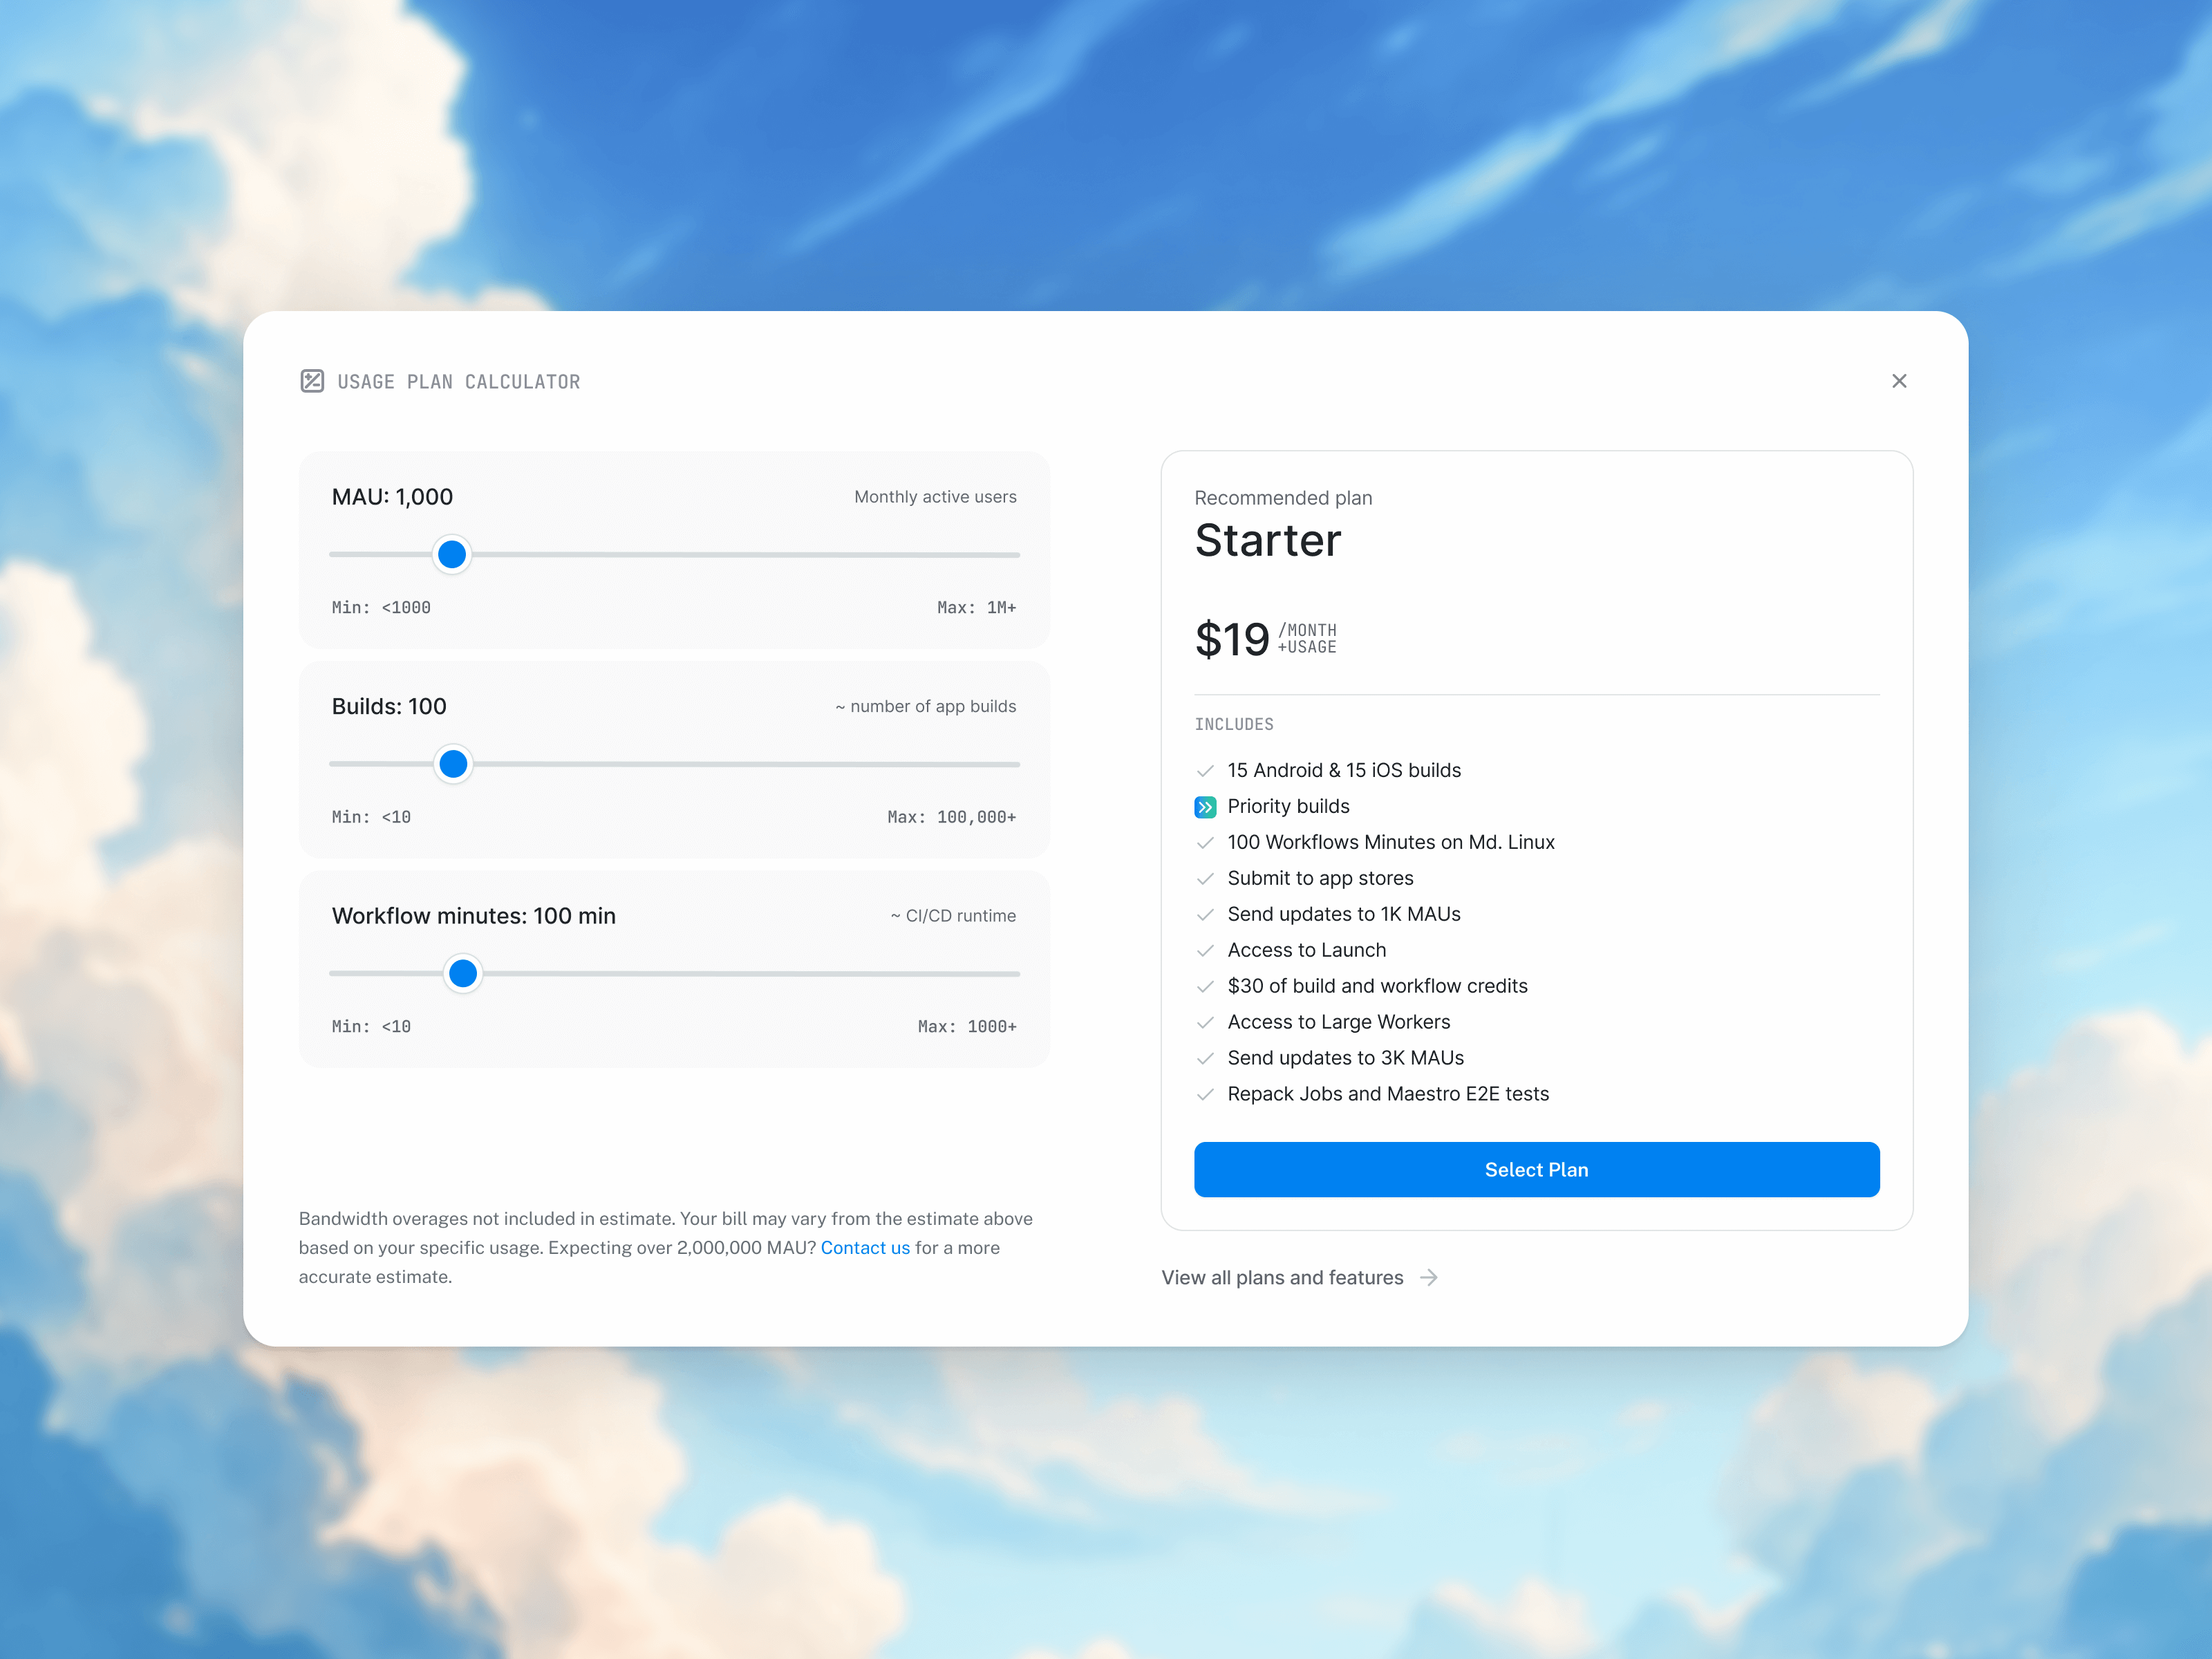2212x1659 pixels.
Task: Close the usage plan calculator dialog
Action: 1899,381
